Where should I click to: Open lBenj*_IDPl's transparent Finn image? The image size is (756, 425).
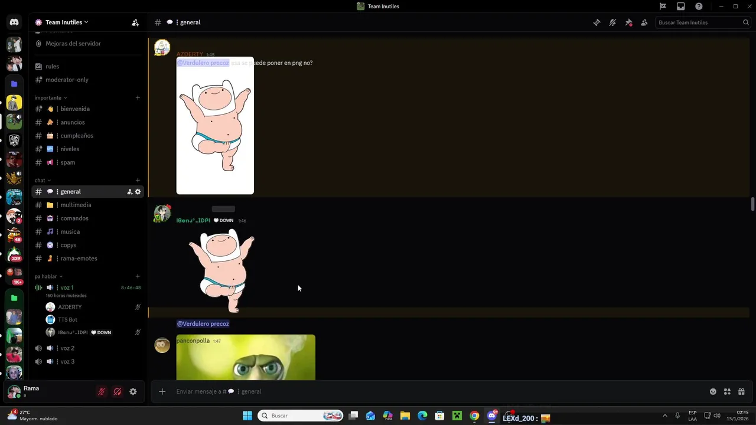(x=221, y=270)
